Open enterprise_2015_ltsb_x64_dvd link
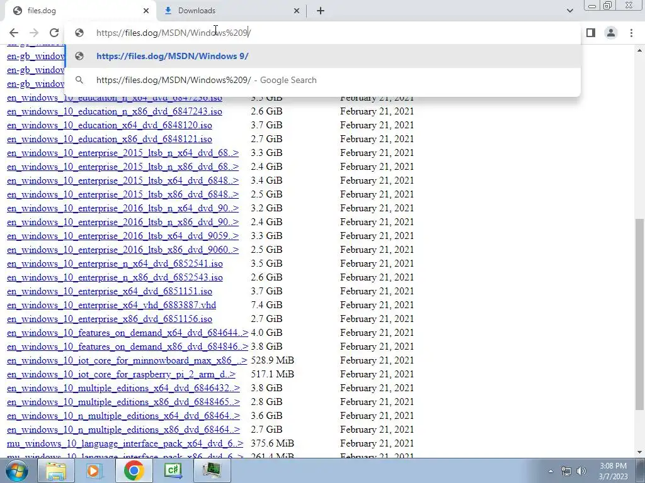The width and height of the screenshot is (645, 483). coord(123,180)
